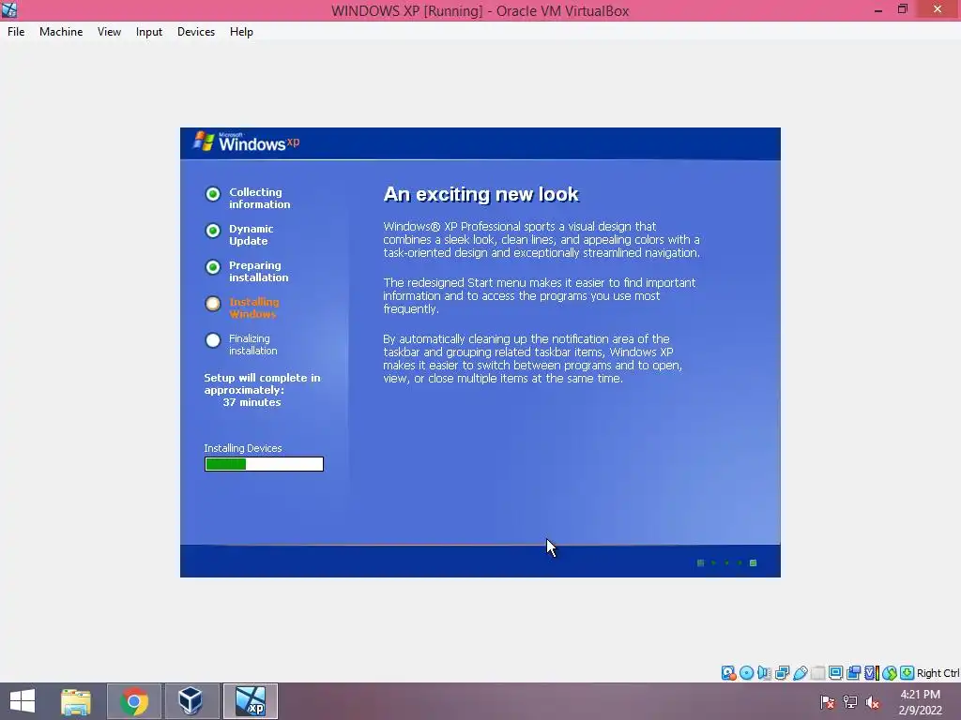Click the Right Ctrl host key label
Screen dimensions: 961x720
(x=938, y=673)
